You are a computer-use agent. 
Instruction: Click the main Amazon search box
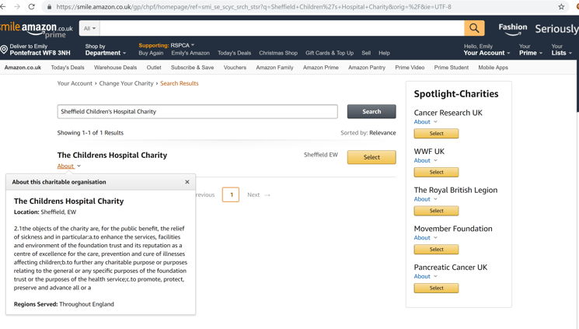coord(282,28)
